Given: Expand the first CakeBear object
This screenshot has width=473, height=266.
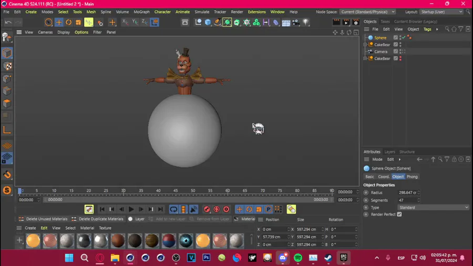Looking at the screenshot, I should click(365, 45).
